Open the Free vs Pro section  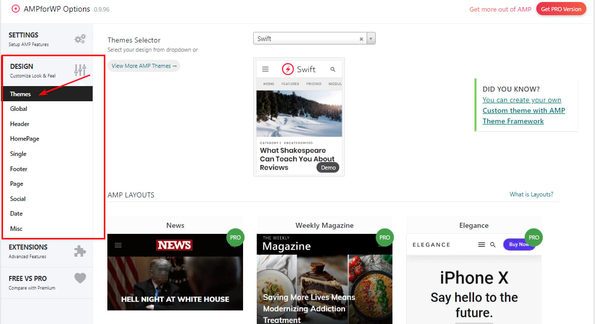pos(47,282)
